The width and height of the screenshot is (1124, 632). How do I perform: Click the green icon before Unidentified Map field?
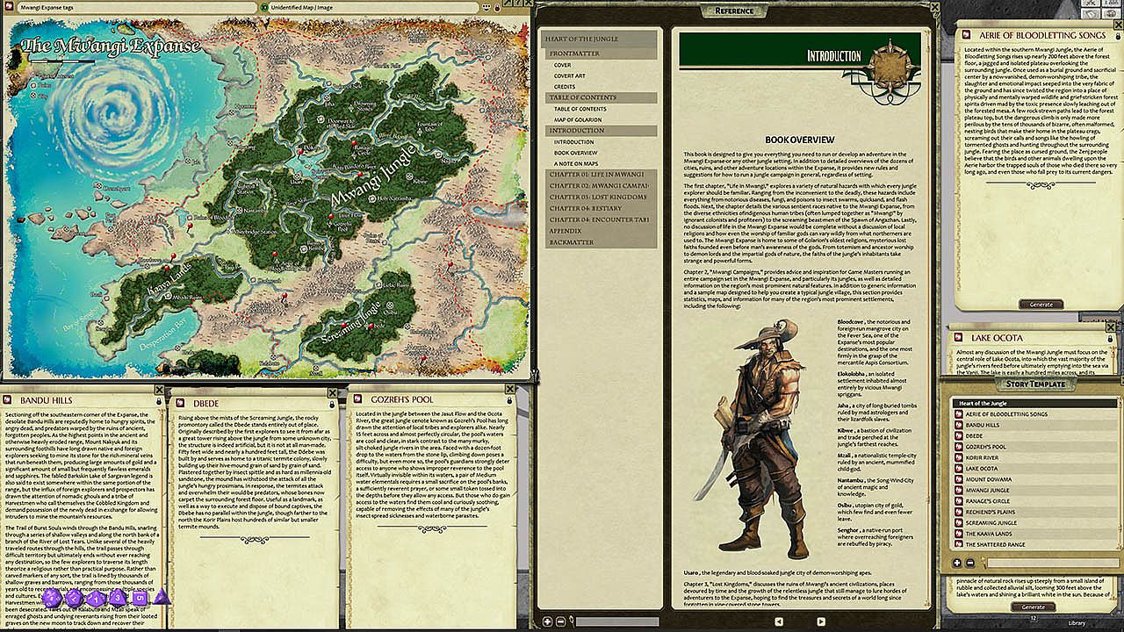(264, 7)
